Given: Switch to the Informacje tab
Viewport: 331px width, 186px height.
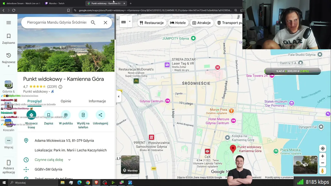Looking at the screenshot, I should pos(97,101).
